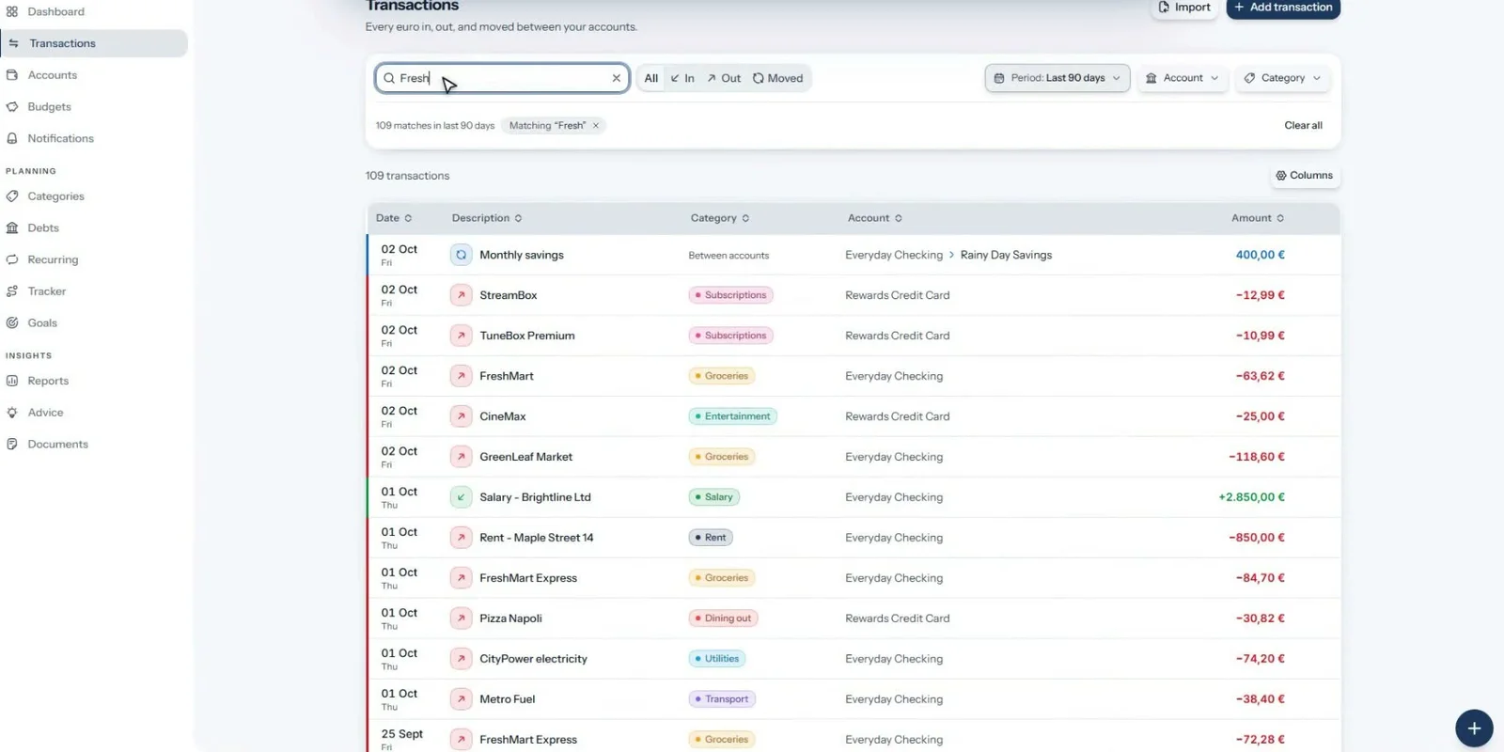Go to Accounts page
1504x752 pixels.
pos(52,75)
